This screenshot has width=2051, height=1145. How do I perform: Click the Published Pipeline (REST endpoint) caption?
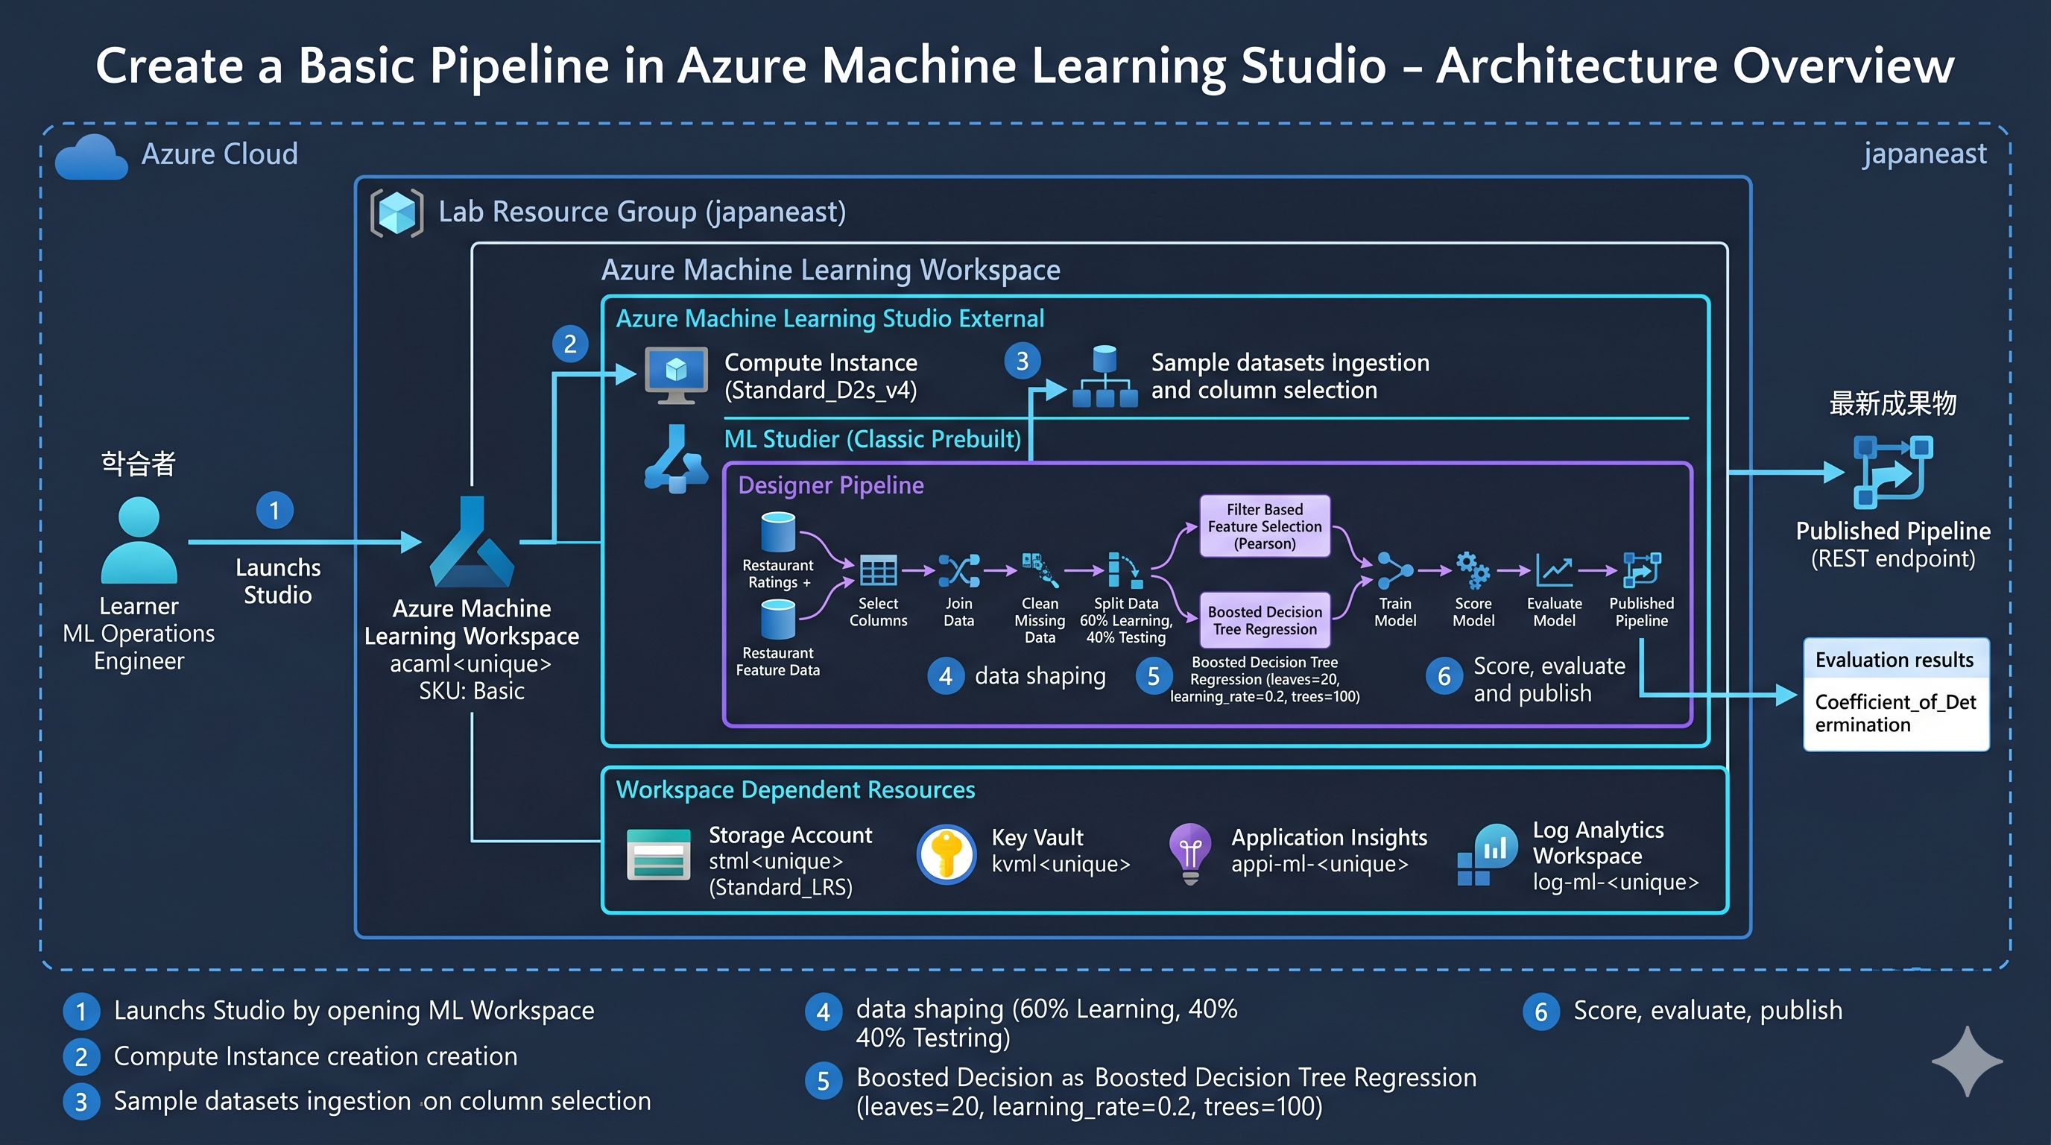pos(1893,545)
